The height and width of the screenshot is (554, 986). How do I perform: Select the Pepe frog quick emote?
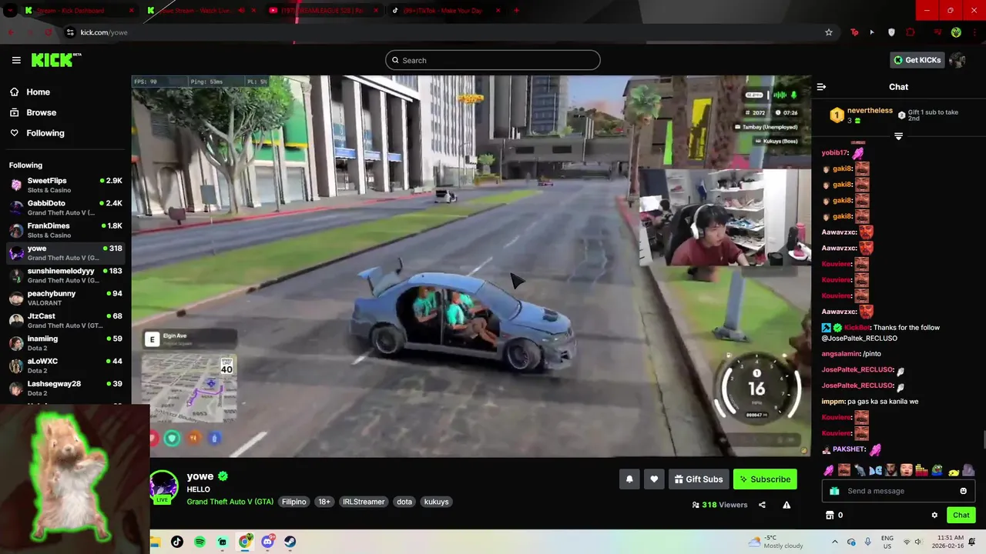(x=937, y=469)
